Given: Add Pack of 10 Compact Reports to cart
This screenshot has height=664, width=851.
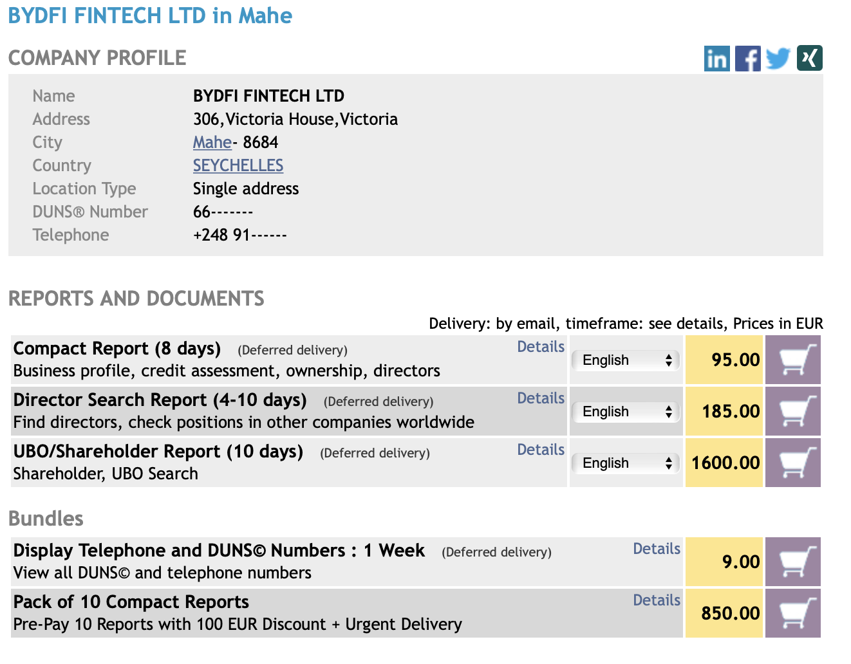Looking at the screenshot, I should click(x=793, y=613).
